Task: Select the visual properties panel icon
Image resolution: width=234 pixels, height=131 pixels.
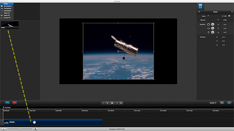Action: pyautogui.click(x=201, y=6)
